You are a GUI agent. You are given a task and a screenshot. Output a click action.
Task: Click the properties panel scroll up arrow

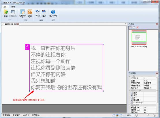coord(157,76)
